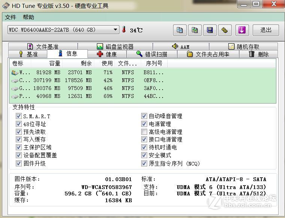
Task: Click cache value 16384 KB
Action: click(119, 201)
